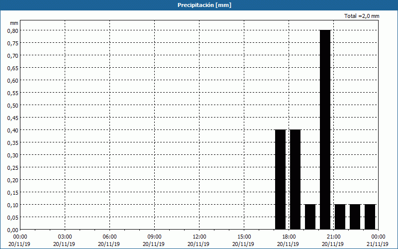
Task: Click the 21:00 time axis label
Action: tap(333, 237)
